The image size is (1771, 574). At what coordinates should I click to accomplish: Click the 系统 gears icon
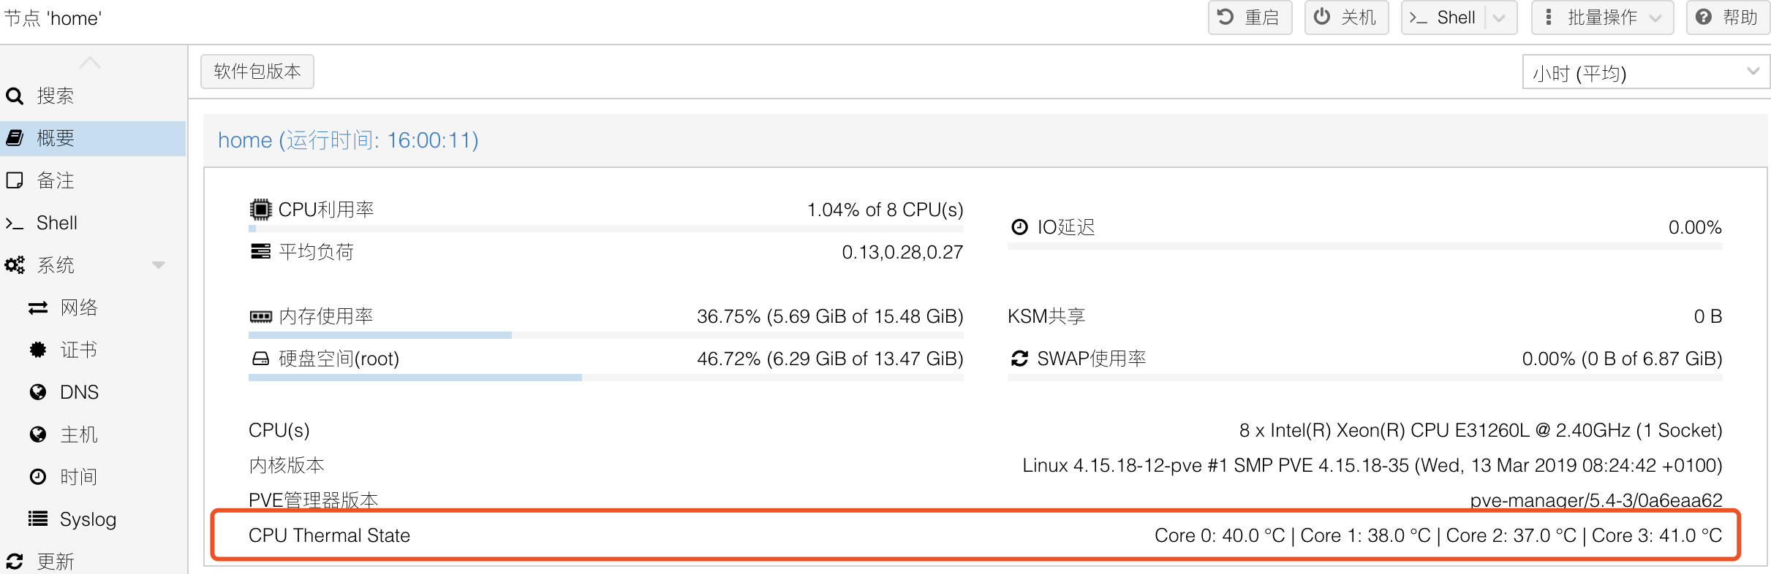coord(15,265)
